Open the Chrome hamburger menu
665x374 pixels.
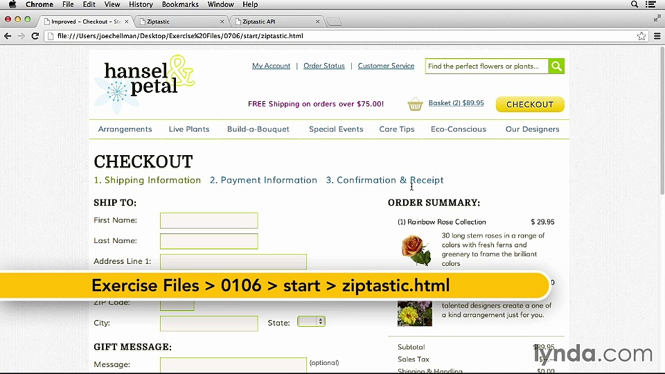tap(657, 36)
